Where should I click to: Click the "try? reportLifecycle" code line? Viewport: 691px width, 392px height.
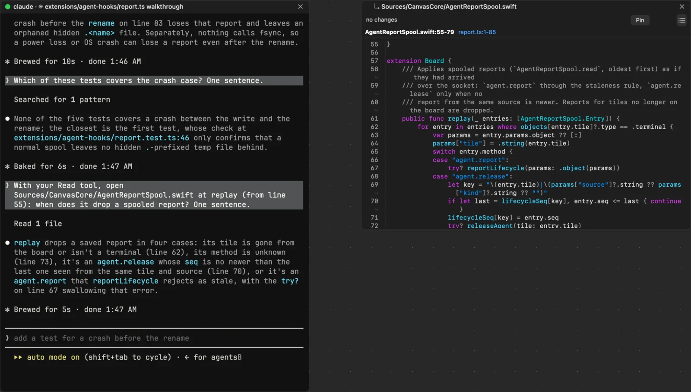click(x=534, y=168)
